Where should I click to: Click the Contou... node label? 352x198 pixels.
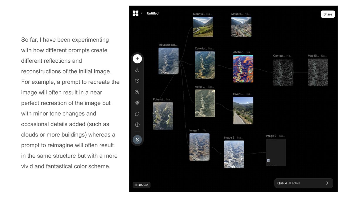pos(279,56)
